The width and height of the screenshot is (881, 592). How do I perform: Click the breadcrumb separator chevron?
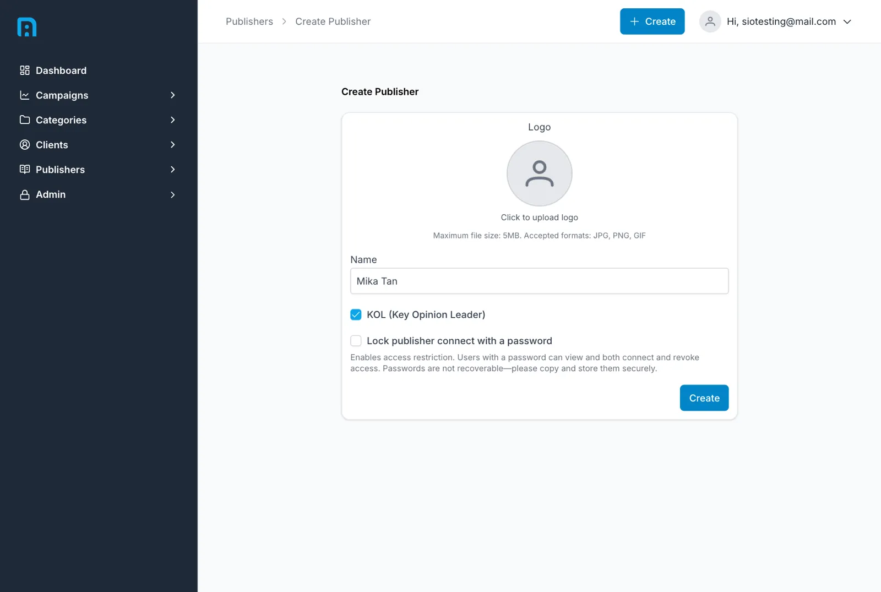pos(284,21)
